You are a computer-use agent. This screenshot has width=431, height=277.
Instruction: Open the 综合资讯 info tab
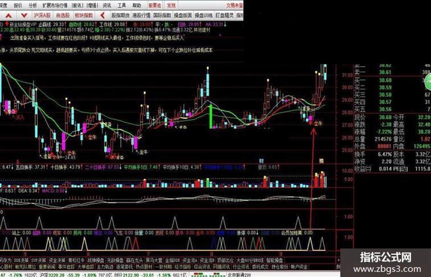click(202, 267)
